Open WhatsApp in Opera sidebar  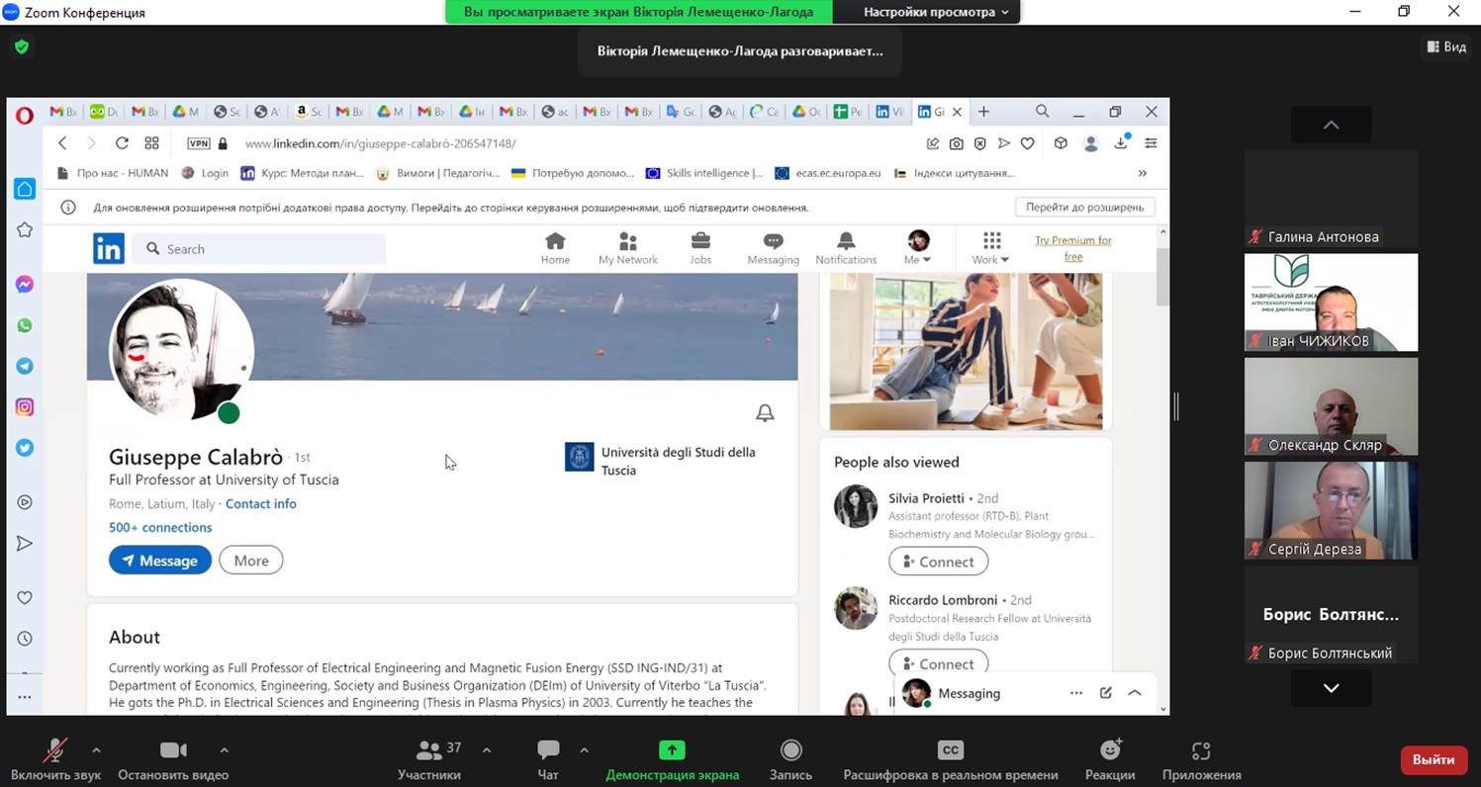pyautogui.click(x=25, y=325)
